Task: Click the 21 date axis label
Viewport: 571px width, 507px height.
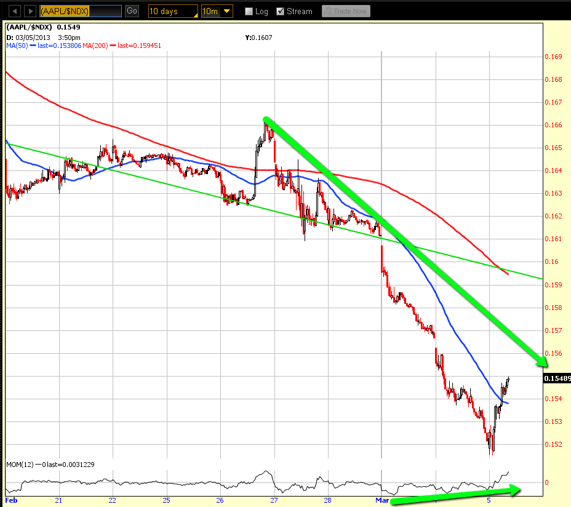Action: (58, 500)
